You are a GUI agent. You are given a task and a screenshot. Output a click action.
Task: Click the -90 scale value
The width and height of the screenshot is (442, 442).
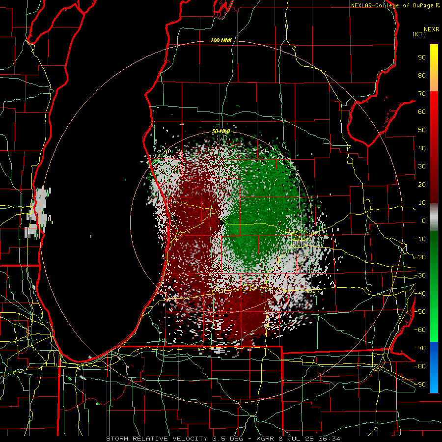(x=420, y=385)
